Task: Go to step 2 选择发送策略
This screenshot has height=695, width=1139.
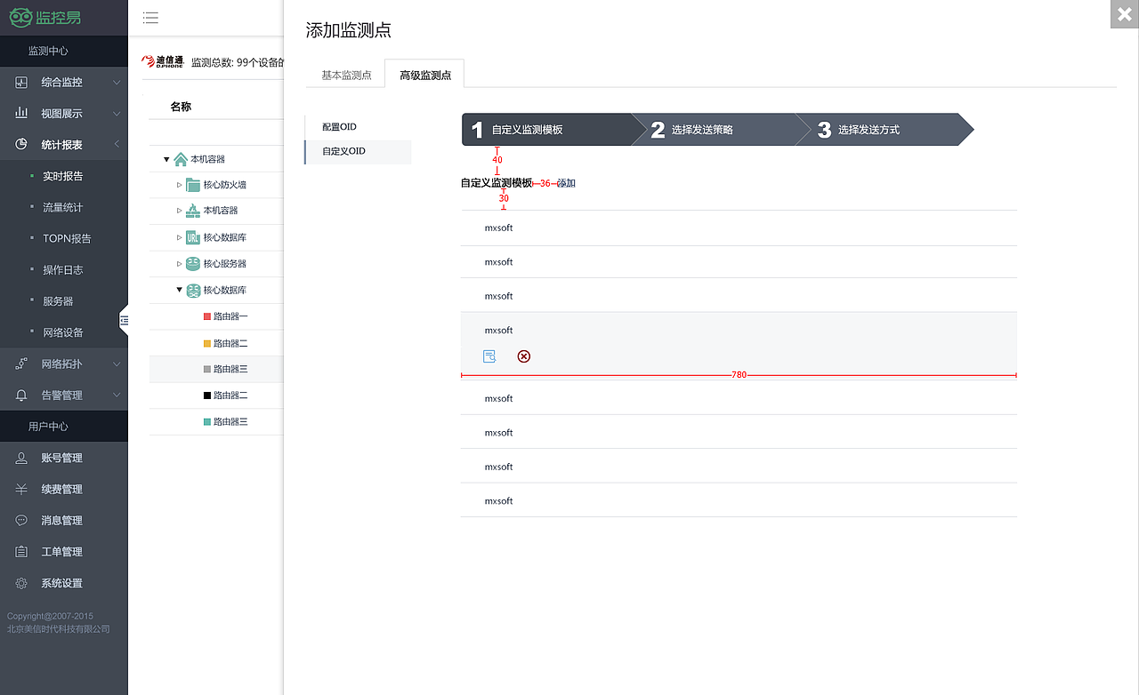Action: pos(721,130)
